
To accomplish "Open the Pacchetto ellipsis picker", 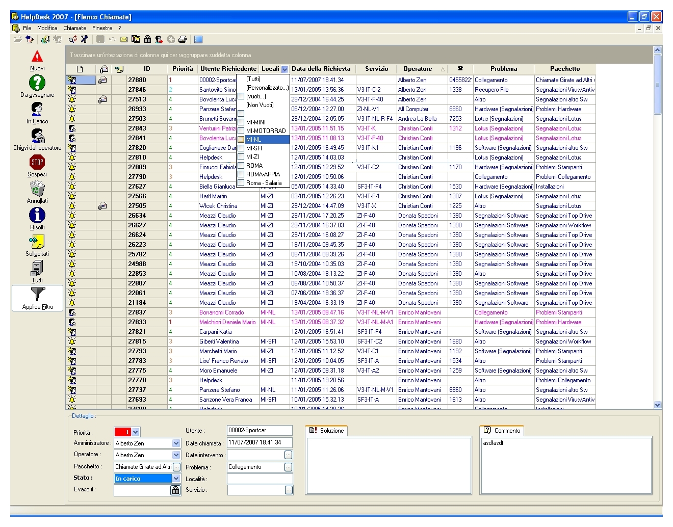I will (176, 467).
